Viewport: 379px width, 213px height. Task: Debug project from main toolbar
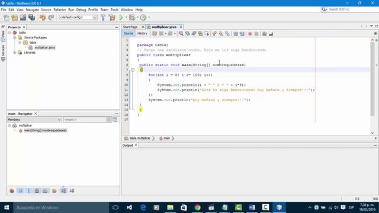tap(132, 17)
